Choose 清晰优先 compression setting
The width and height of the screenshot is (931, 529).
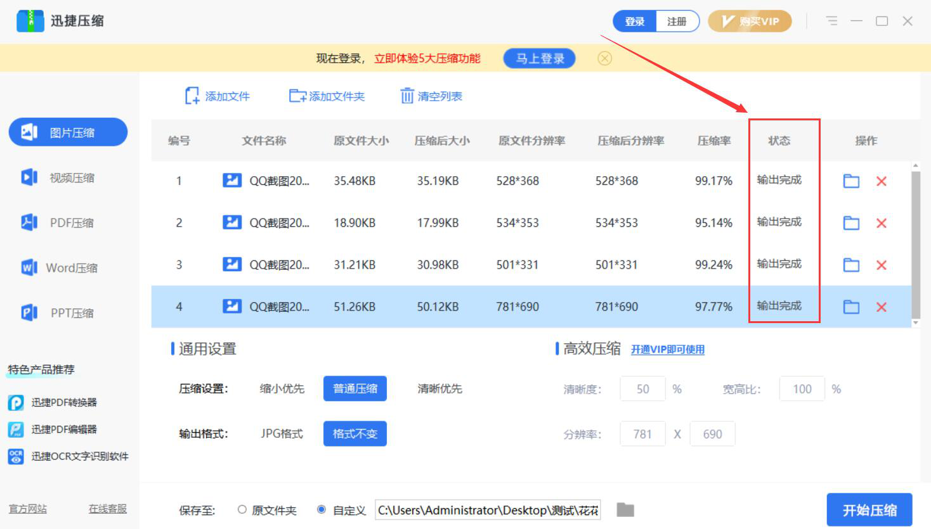coord(439,389)
